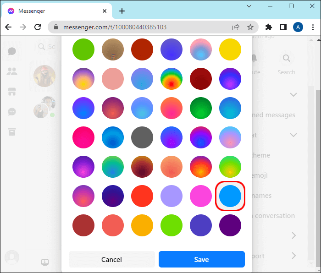The width and height of the screenshot is (321, 273).
Task: Click the desktop app download icon
Action: [44, 262]
